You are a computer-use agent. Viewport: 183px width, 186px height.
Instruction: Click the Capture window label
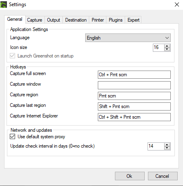coord(25,84)
